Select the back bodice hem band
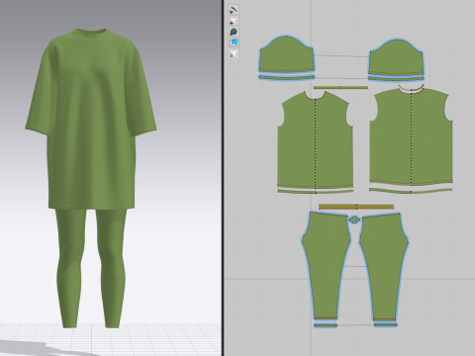Viewport: 475px width, 356px height. point(411,191)
